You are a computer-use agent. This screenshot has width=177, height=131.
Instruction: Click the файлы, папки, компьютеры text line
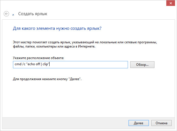coord(54,46)
